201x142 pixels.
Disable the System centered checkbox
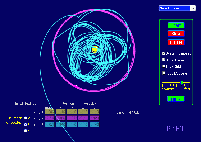[164, 53]
